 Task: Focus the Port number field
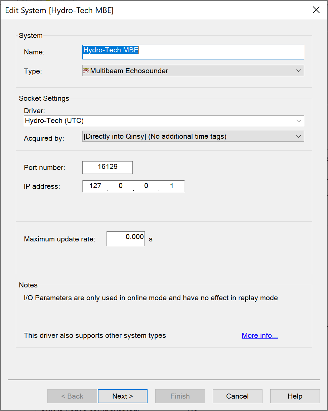point(108,167)
